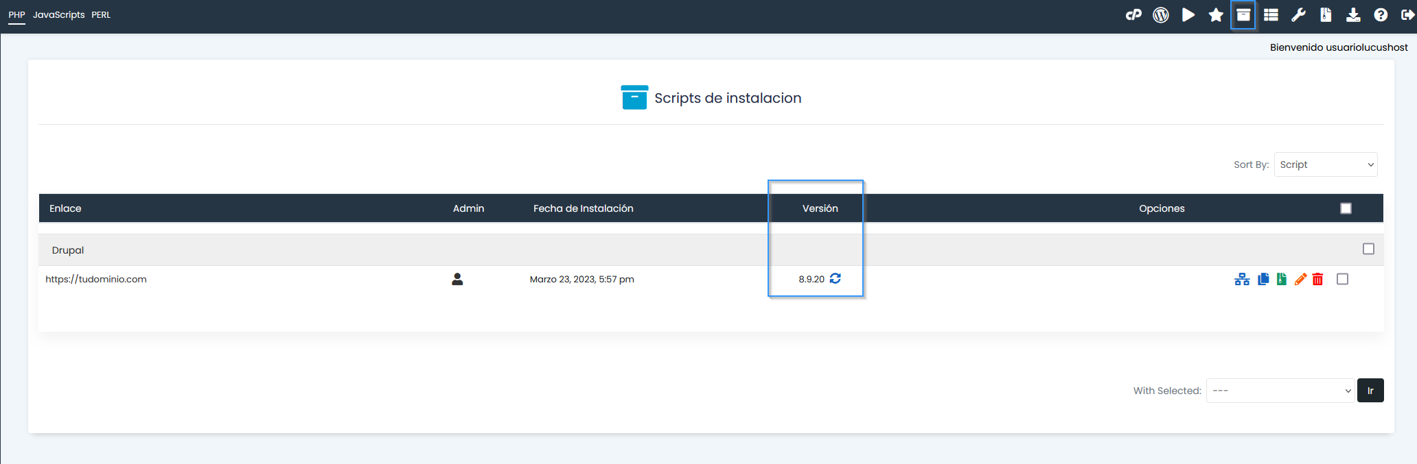The image size is (1417, 464).
Task: Click the Ir button
Action: click(1370, 391)
